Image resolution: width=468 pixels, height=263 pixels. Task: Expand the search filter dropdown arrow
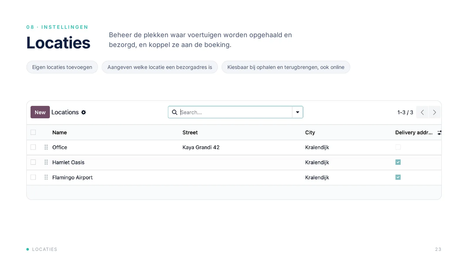297,112
